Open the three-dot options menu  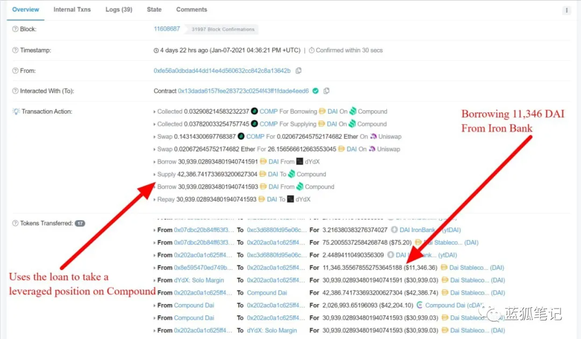coord(566,10)
